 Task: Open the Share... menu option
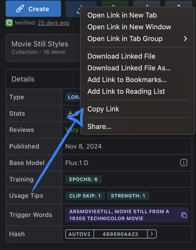99,127
